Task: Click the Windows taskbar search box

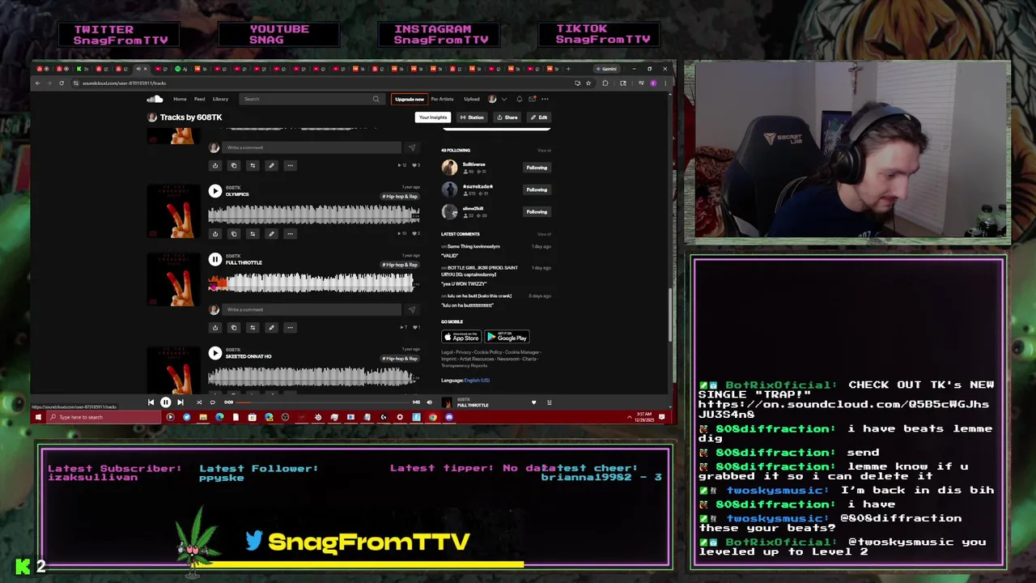Action: 104,417
